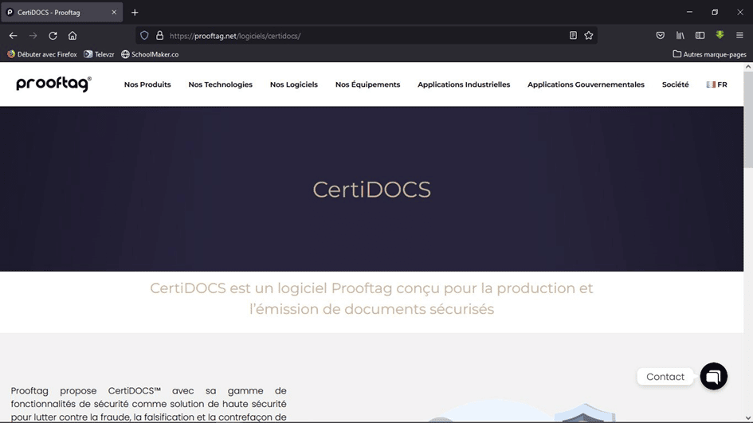Restore down the Firefox window
The height and width of the screenshot is (423, 753).
point(715,12)
